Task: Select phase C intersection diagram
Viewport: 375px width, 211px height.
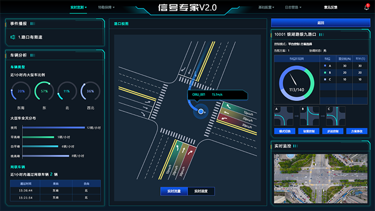Action: [x=336, y=116]
